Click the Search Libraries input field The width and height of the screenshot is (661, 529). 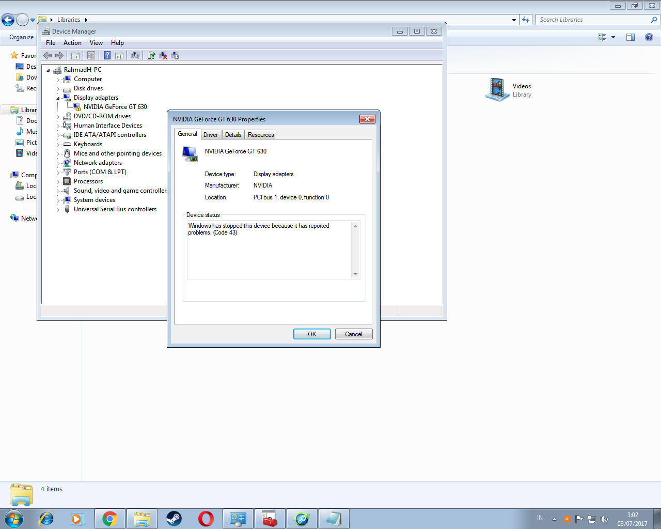point(594,20)
